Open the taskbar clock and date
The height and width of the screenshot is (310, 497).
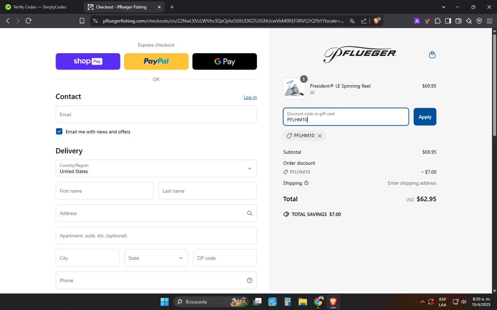click(481, 302)
